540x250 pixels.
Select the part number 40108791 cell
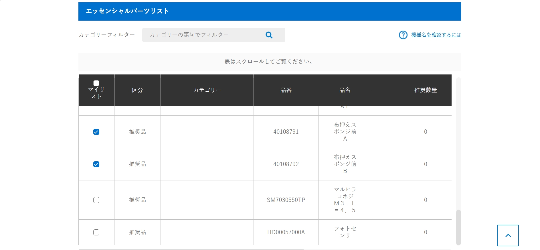click(x=286, y=132)
